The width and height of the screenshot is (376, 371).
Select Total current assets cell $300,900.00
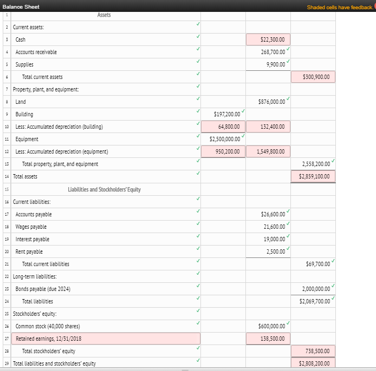[x=313, y=77]
